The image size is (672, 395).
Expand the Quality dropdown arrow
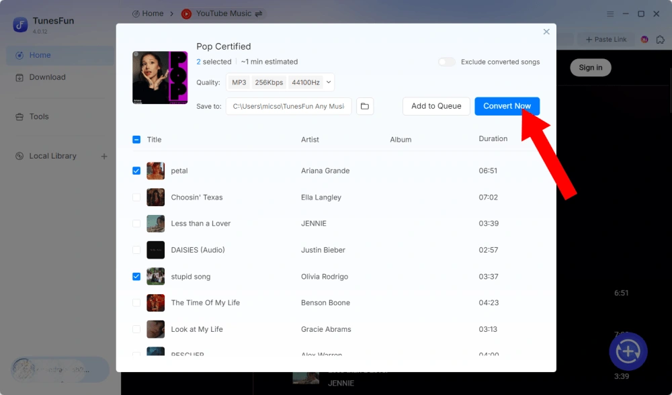329,82
